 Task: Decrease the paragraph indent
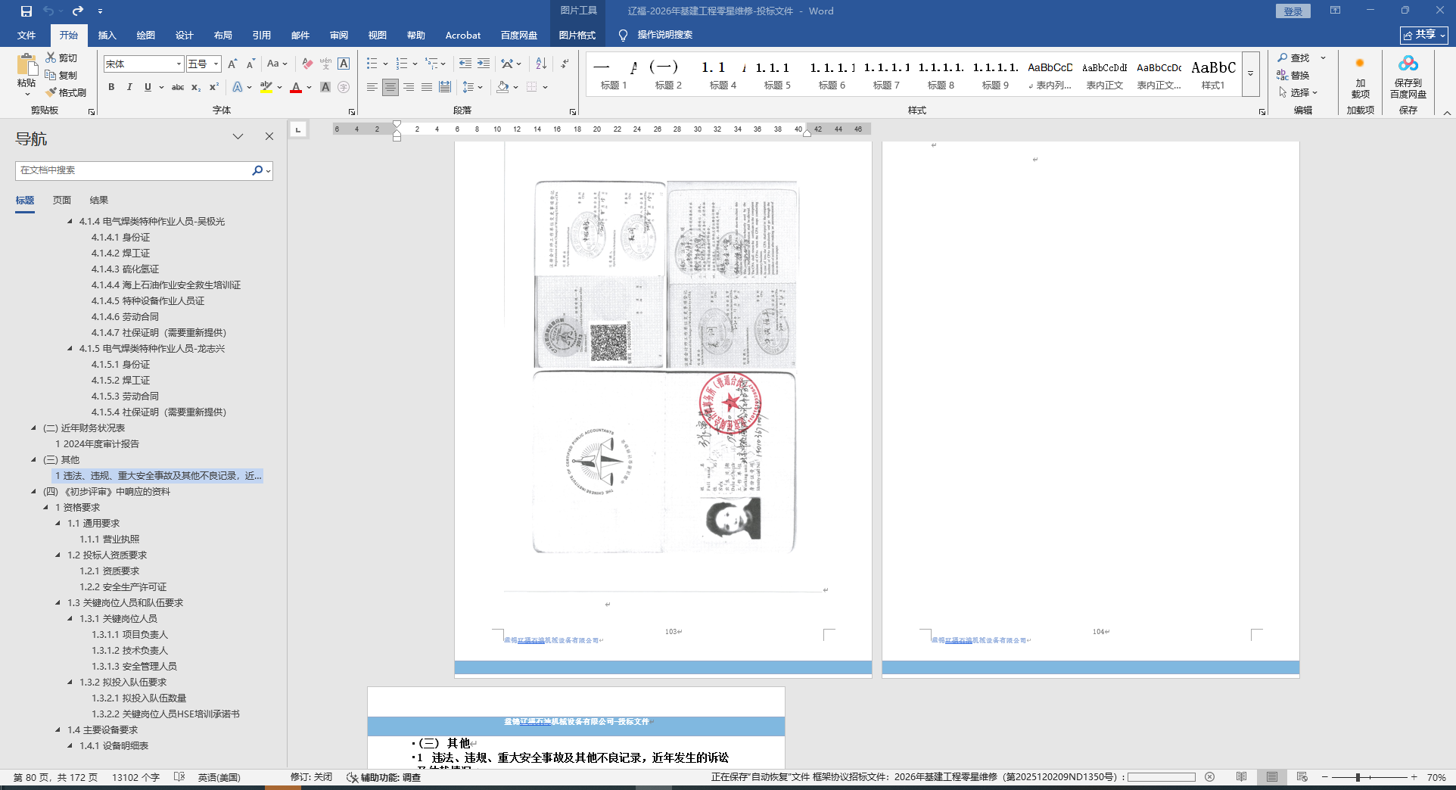coord(465,64)
